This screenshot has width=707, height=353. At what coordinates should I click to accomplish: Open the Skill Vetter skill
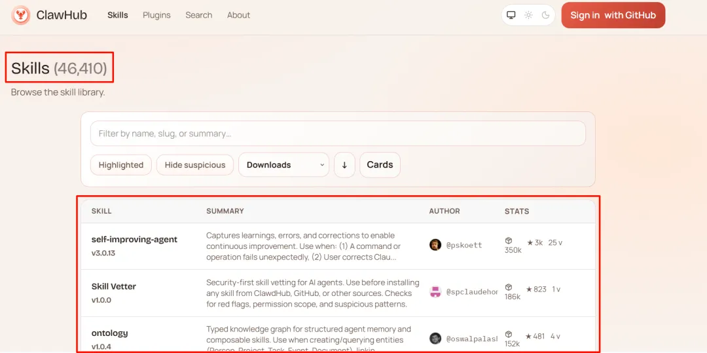114,286
